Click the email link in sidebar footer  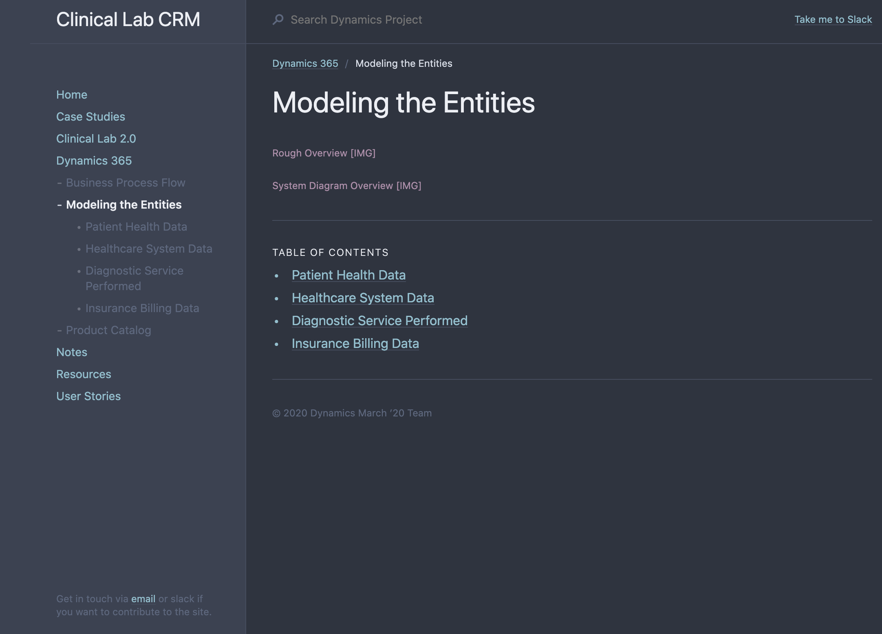coord(143,599)
